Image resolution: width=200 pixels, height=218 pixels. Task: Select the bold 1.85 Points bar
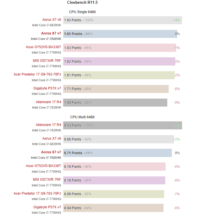pos(120,34)
